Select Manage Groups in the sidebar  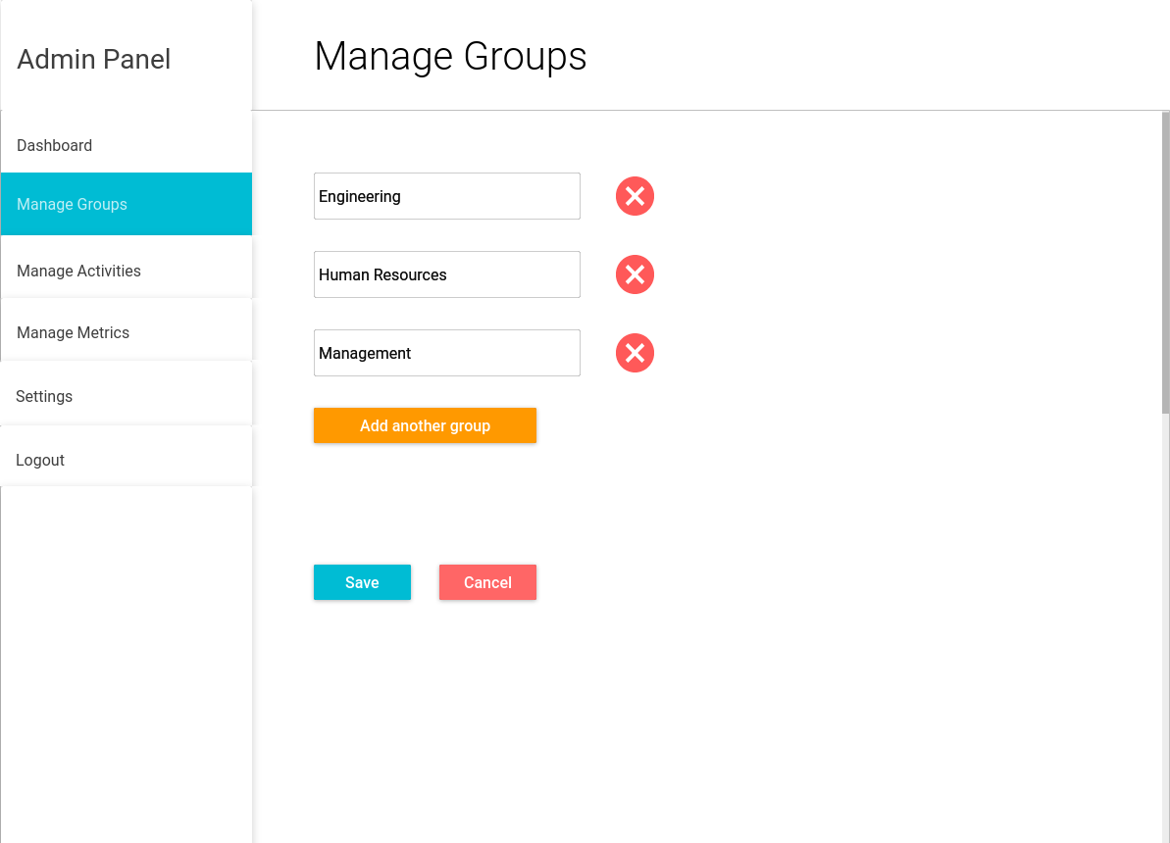tap(73, 204)
